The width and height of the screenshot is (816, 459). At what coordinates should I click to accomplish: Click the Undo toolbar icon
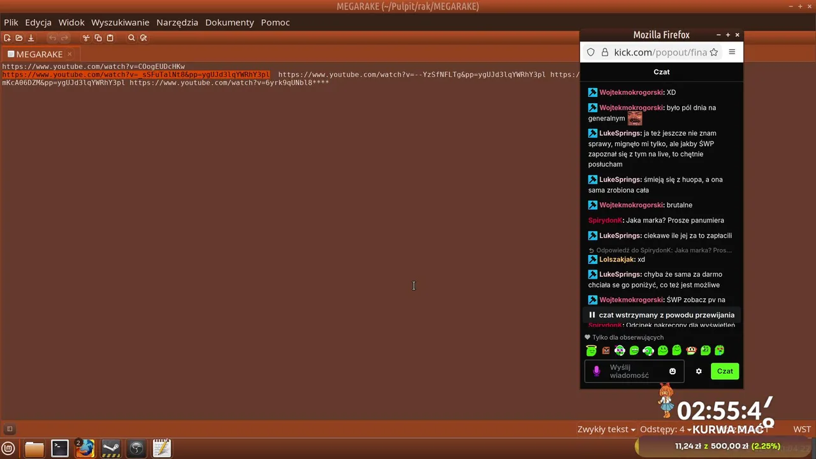pyautogui.click(x=53, y=38)
